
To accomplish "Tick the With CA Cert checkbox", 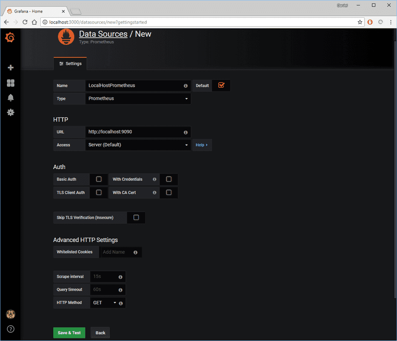I will (x=169, y=192).
